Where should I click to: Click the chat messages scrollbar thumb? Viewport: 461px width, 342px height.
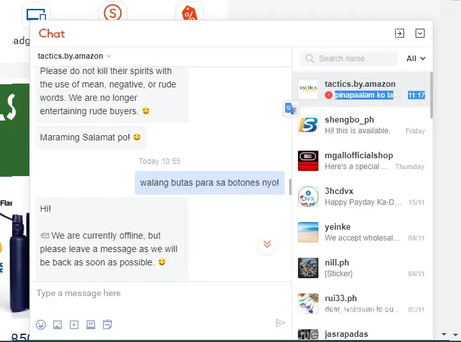tap(290, 187)
